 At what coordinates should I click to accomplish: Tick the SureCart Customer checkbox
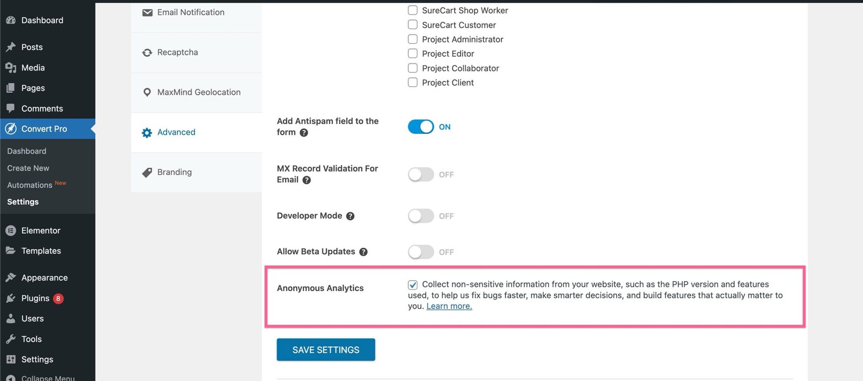[x=413, y=25]
